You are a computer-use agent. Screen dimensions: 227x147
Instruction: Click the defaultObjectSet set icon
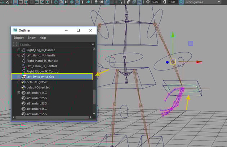tap(23, 87)
